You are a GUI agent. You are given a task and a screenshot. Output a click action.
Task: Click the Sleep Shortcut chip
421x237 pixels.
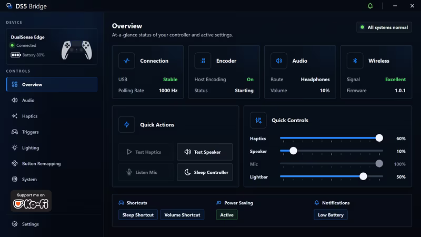pyautogui.click(x=138, y=215)
